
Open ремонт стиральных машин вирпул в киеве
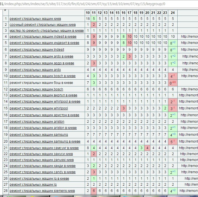coord(43,95)
